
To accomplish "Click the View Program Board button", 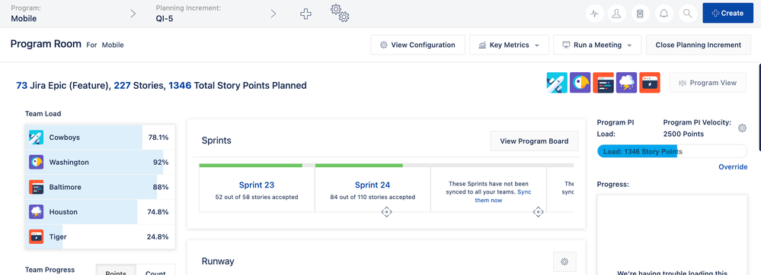I will tap(534, 141).
